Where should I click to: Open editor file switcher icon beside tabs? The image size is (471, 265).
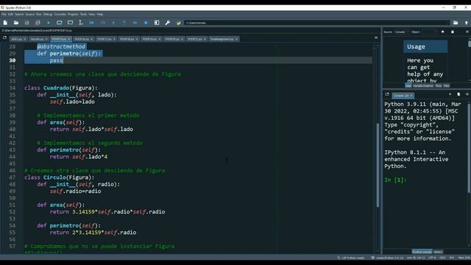(4, 38)
